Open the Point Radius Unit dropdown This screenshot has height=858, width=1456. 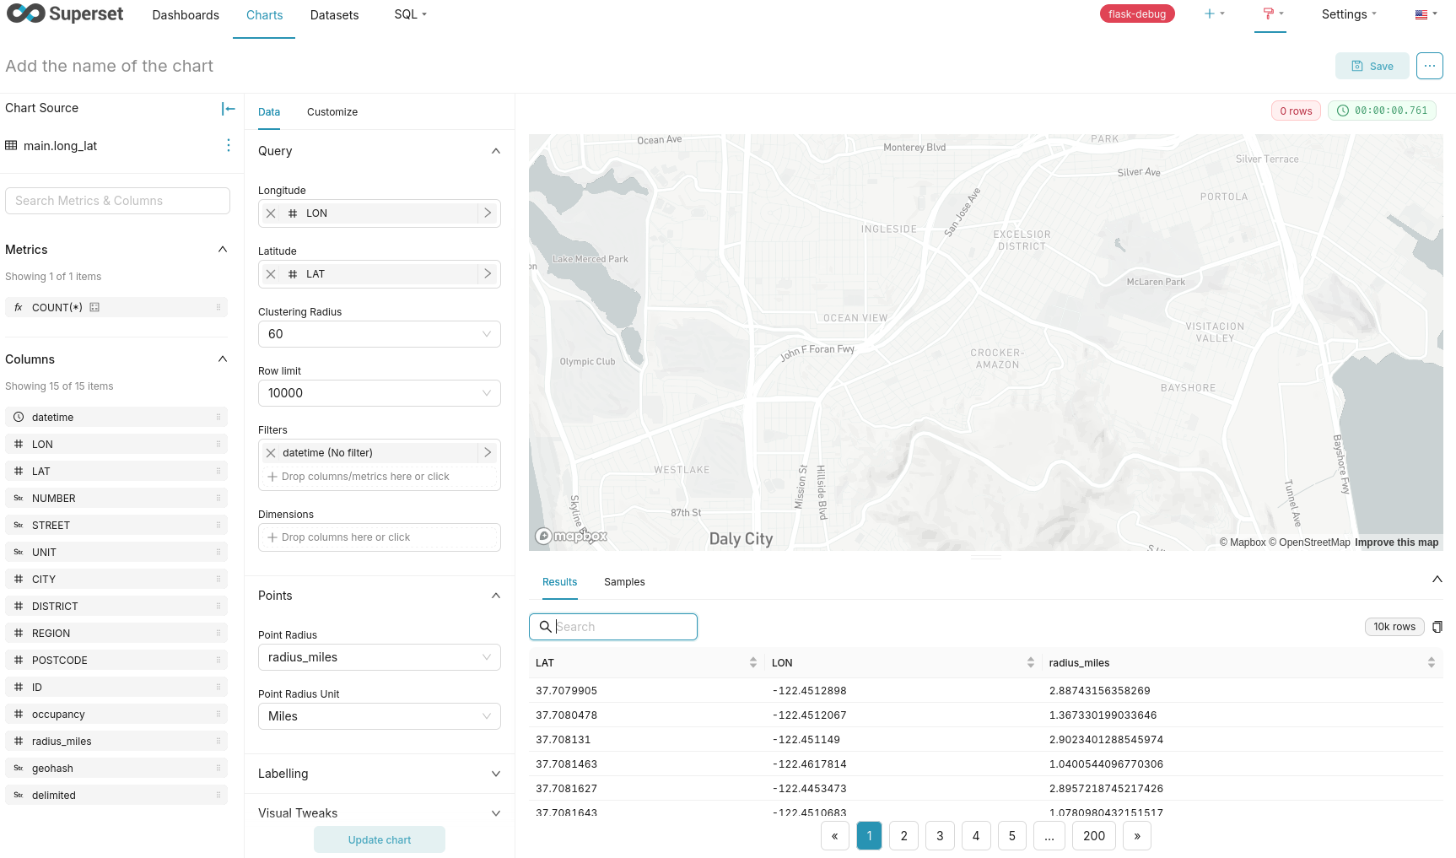coord(380,716)
